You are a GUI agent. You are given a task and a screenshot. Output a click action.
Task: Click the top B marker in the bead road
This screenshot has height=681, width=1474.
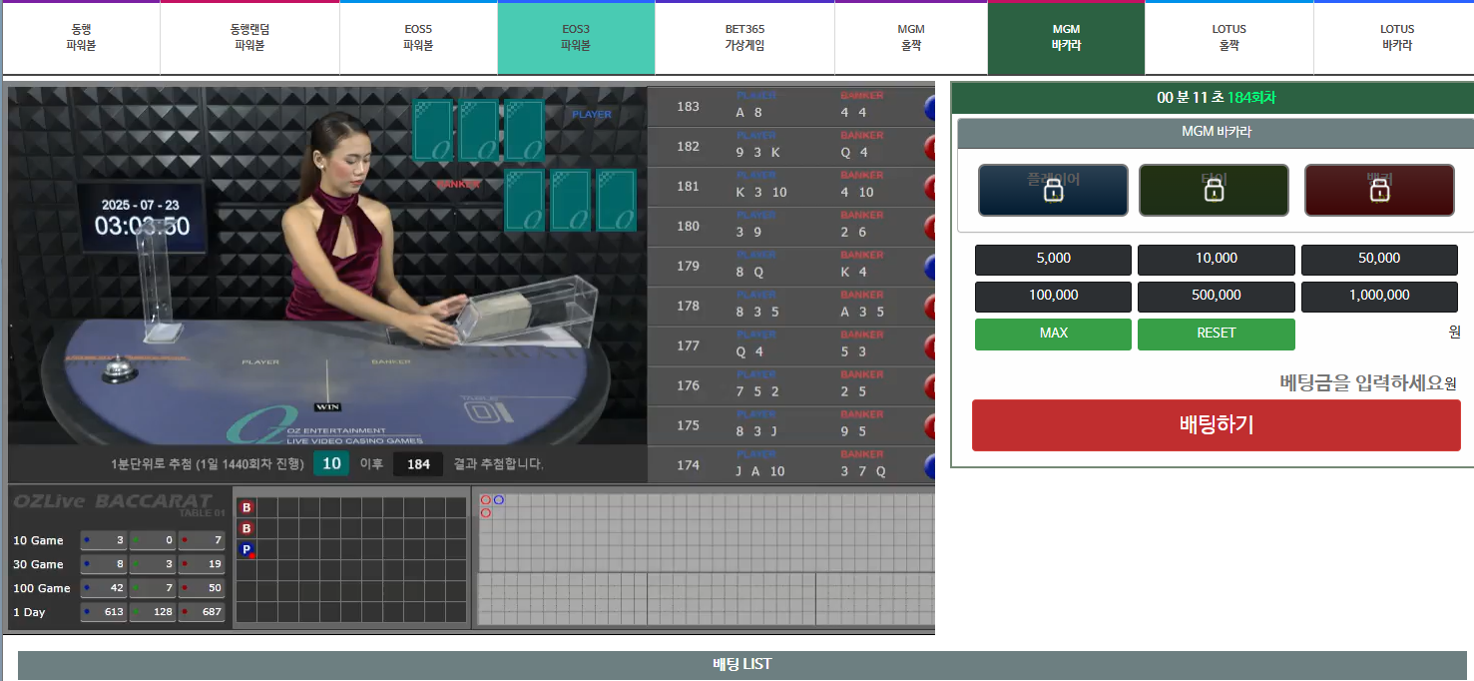tap(246, 507)
